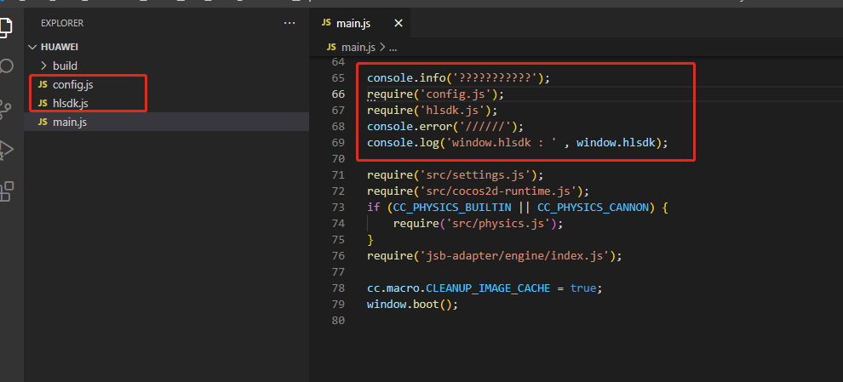843x382 pixels.
Task: Click the breadcrumb ellipsis after main.js
Action: (393, 48)
